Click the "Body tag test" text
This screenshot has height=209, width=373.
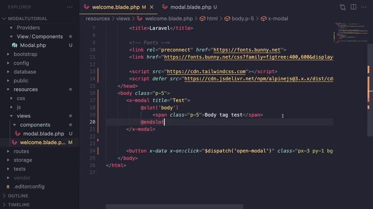pos(223,115)
